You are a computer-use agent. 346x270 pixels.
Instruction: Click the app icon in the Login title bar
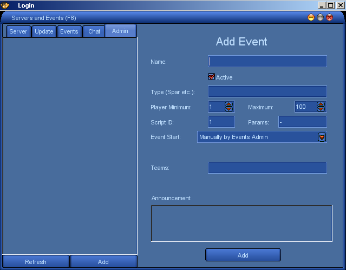tap(6, 5)
